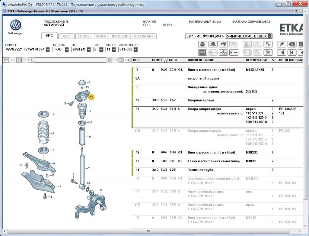The image size is (309, 236).
Task: Click the printer icon in toolbar
Action: click(202, 44)
